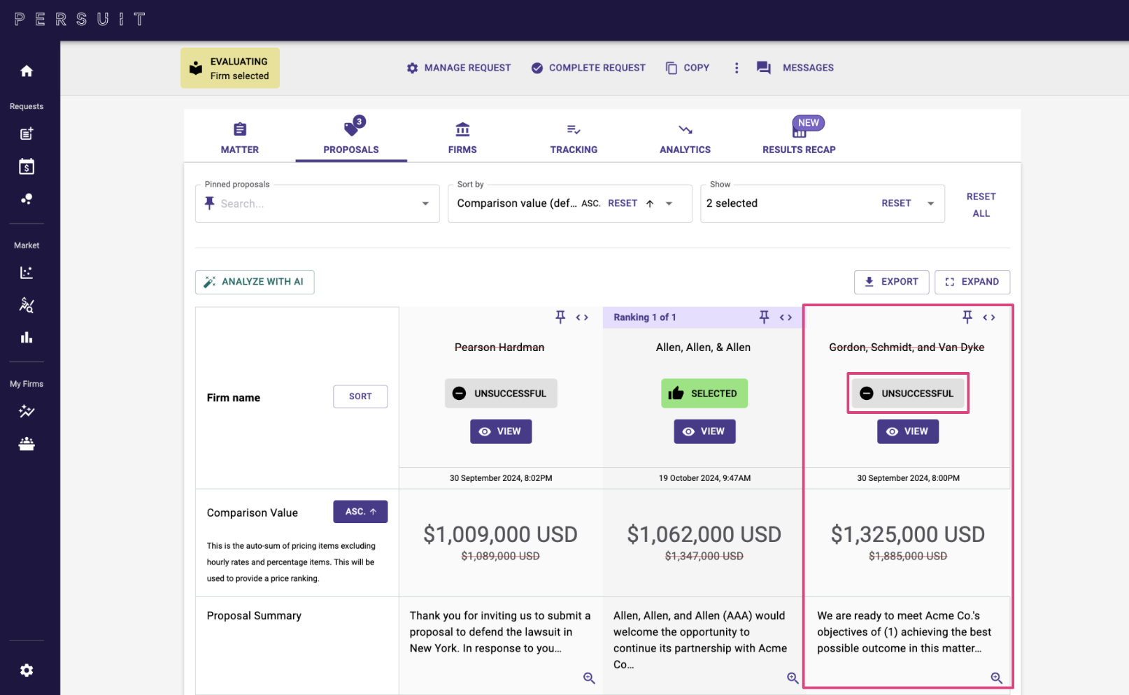Click the Persuit logo
Screen dimensions: 1129x695
80,19
